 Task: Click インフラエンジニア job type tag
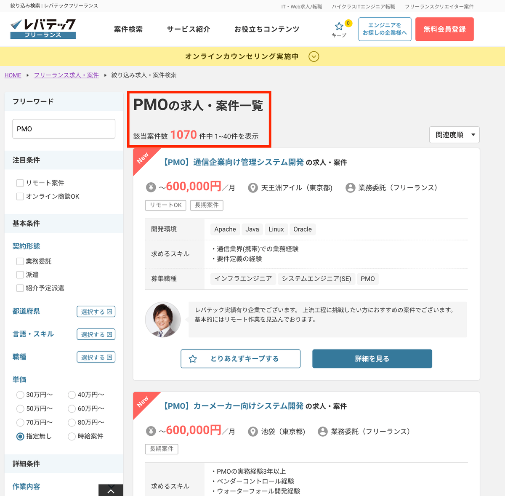coord(243,279)
